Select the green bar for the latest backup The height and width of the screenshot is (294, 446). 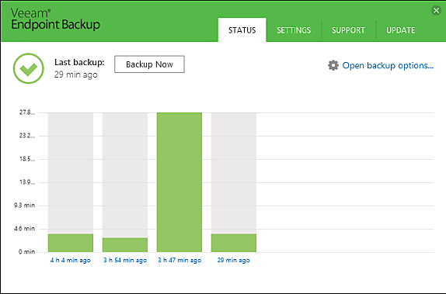click(234, 243)
